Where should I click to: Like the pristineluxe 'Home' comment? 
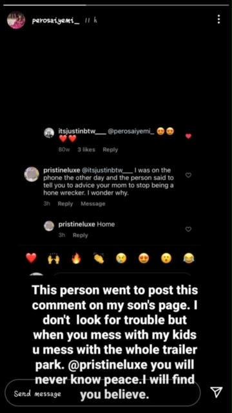point(188,229)
